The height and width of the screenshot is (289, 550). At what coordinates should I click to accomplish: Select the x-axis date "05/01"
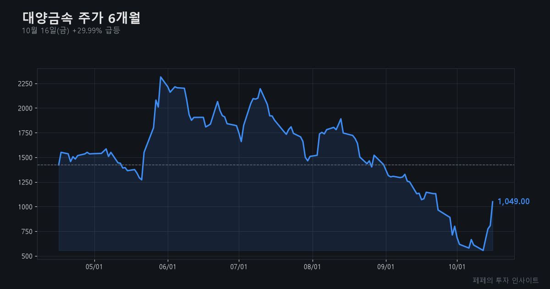pyautogui.click(x=94, y=267)
